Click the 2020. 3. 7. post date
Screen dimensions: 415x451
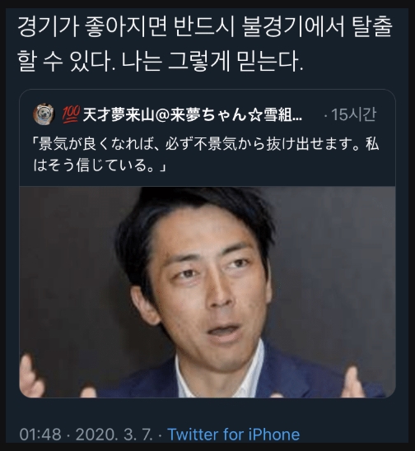[x=114, y=435]
